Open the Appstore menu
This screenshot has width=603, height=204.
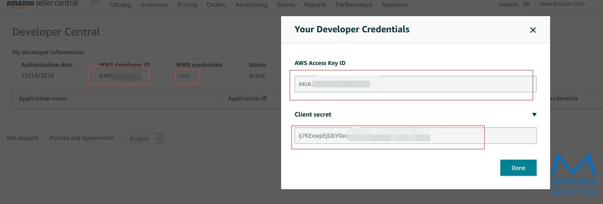tap(395, 4)
